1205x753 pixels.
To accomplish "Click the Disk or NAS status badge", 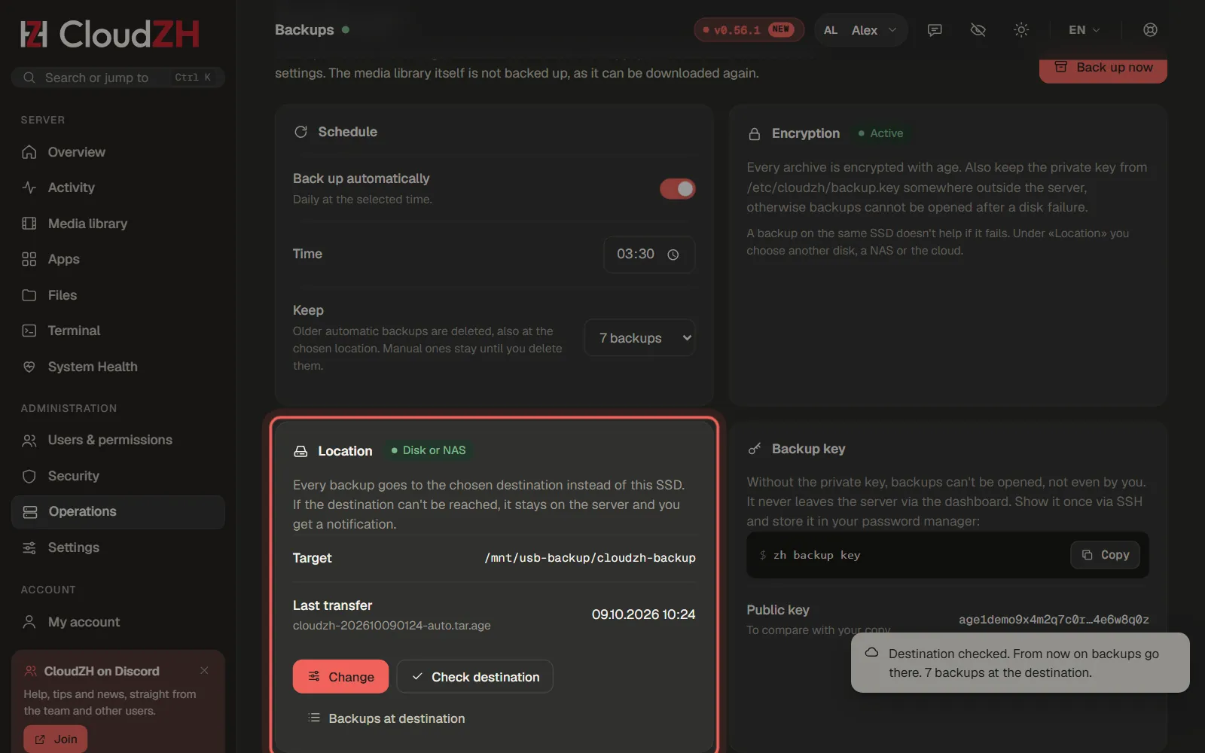I will point(429,450).
